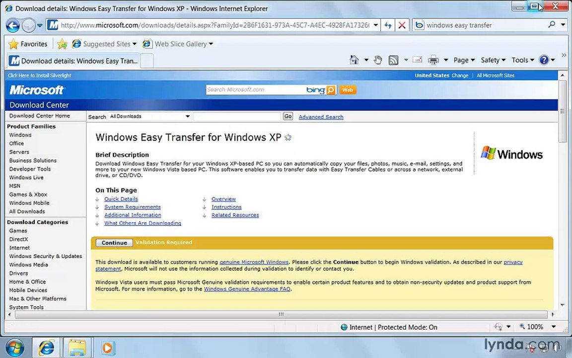Screen dimensions: 572x358
Task: Jump to Instructions section
Action: click(x=226, y=207)
